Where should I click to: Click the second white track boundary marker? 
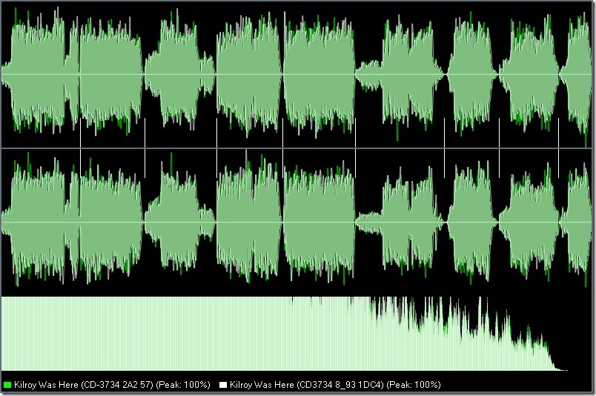pos(145,148)
